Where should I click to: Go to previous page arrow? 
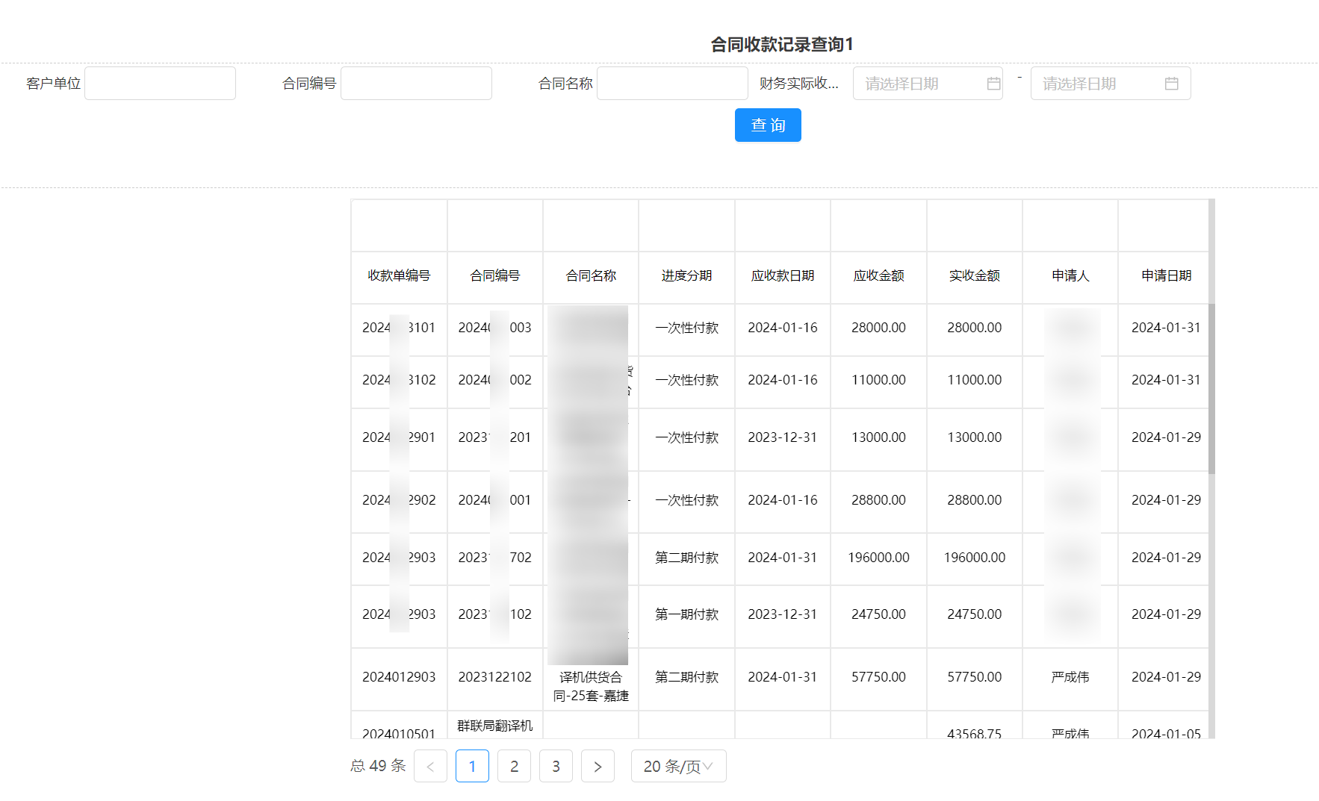click(430, 766)
